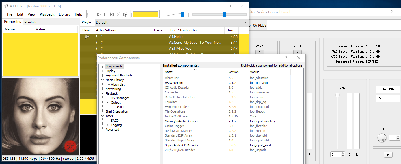Click the DIGITAL knob control

(x=381, y=138)
